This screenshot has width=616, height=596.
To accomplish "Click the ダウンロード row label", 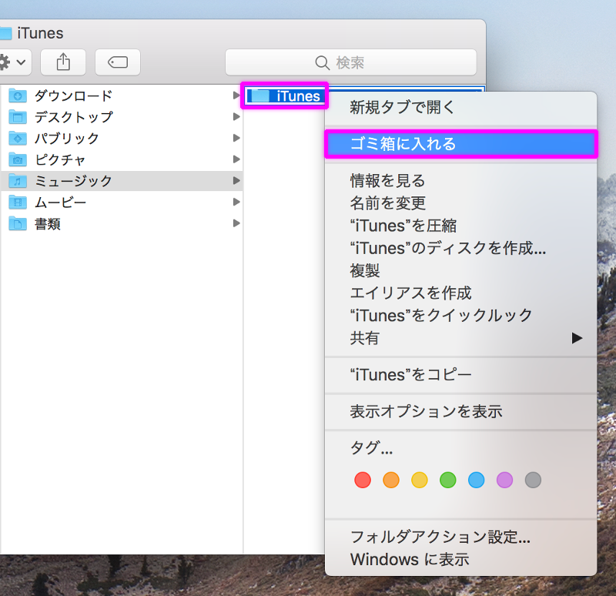I will tap(73, 95).
